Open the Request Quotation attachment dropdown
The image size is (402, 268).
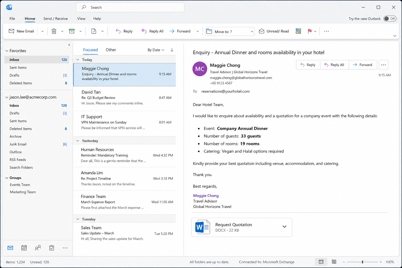[284, 227]
